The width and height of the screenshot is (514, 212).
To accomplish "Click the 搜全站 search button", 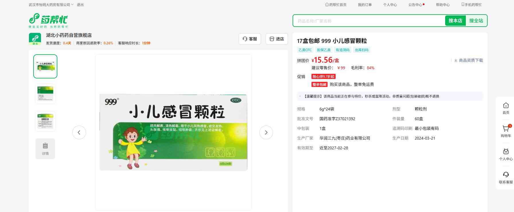I will click(476, 21).
